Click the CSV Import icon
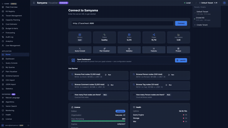 pos(3,80)
